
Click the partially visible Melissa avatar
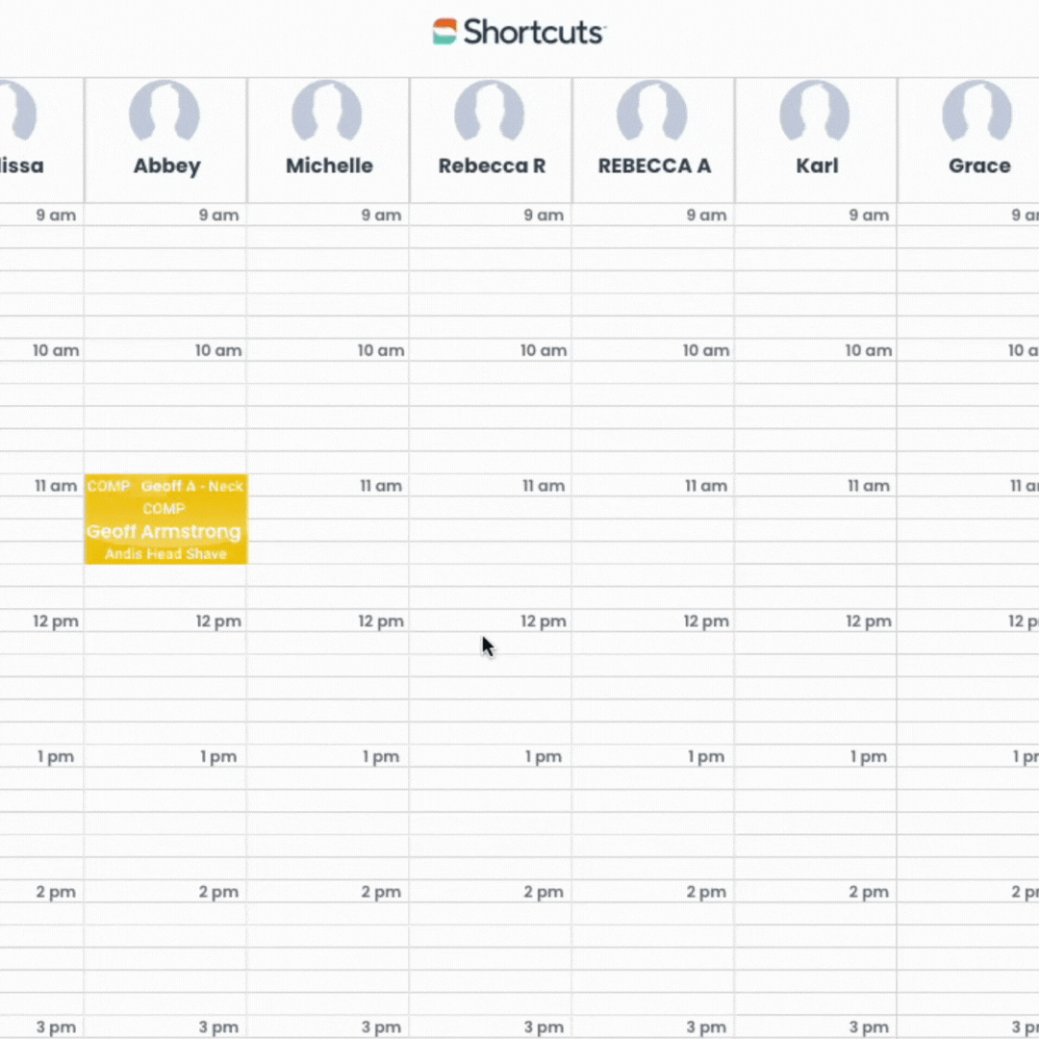click(17, 112)
